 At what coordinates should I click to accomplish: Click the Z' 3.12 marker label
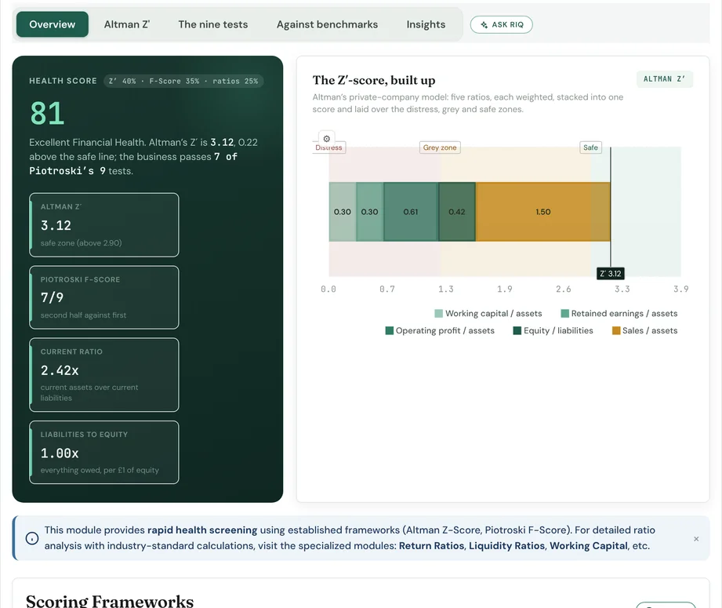(x=611, y=273)
